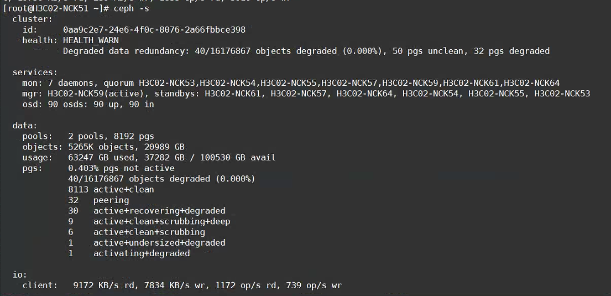Click the "90 osds: 90 up, 90 in" line
The width and height of the screenshot is (611, 296).
pos(101,104)
